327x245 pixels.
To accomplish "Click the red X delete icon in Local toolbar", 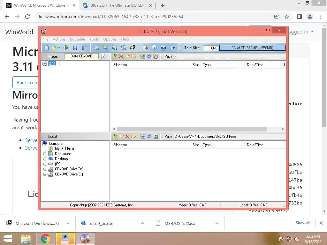I will click(127, 137).
